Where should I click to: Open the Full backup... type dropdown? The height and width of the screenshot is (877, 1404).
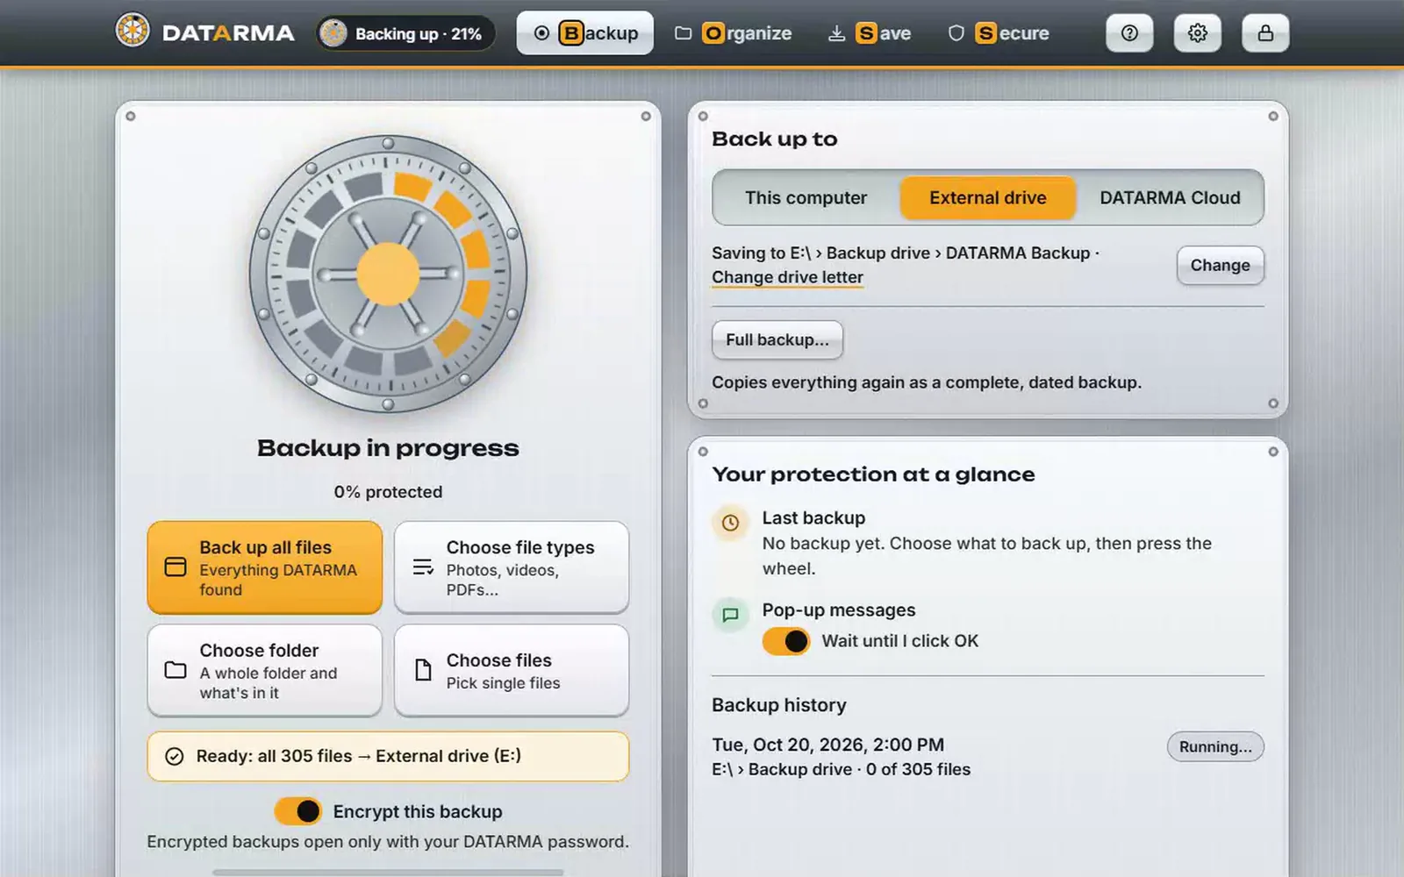pyautogui.click(x=777, y=339)
